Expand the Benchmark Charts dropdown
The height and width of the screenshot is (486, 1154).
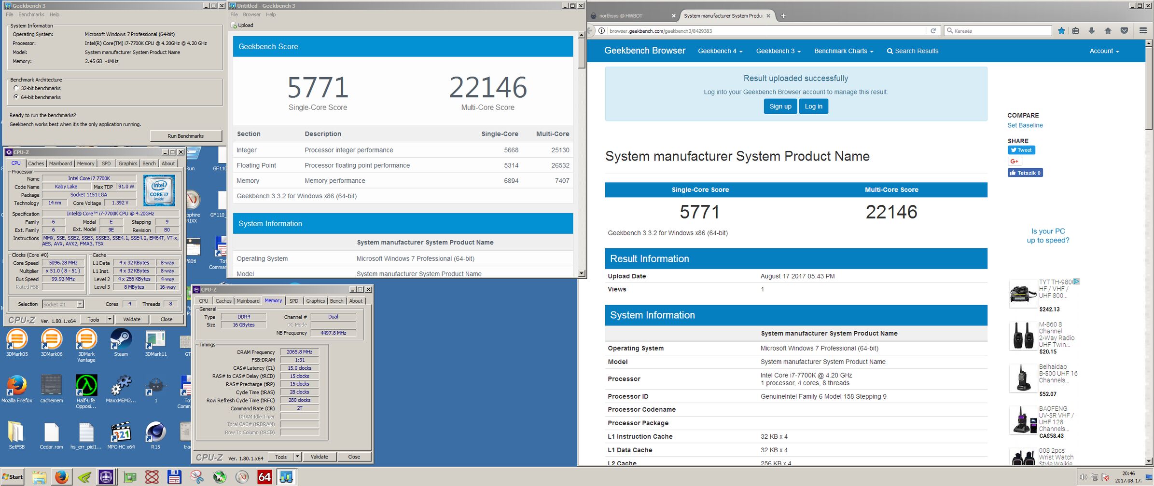click(x=844, y=51)
